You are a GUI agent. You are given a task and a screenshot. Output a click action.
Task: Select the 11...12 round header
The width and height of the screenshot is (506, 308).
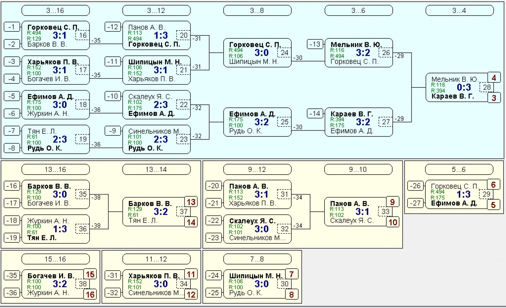[157, 259]
